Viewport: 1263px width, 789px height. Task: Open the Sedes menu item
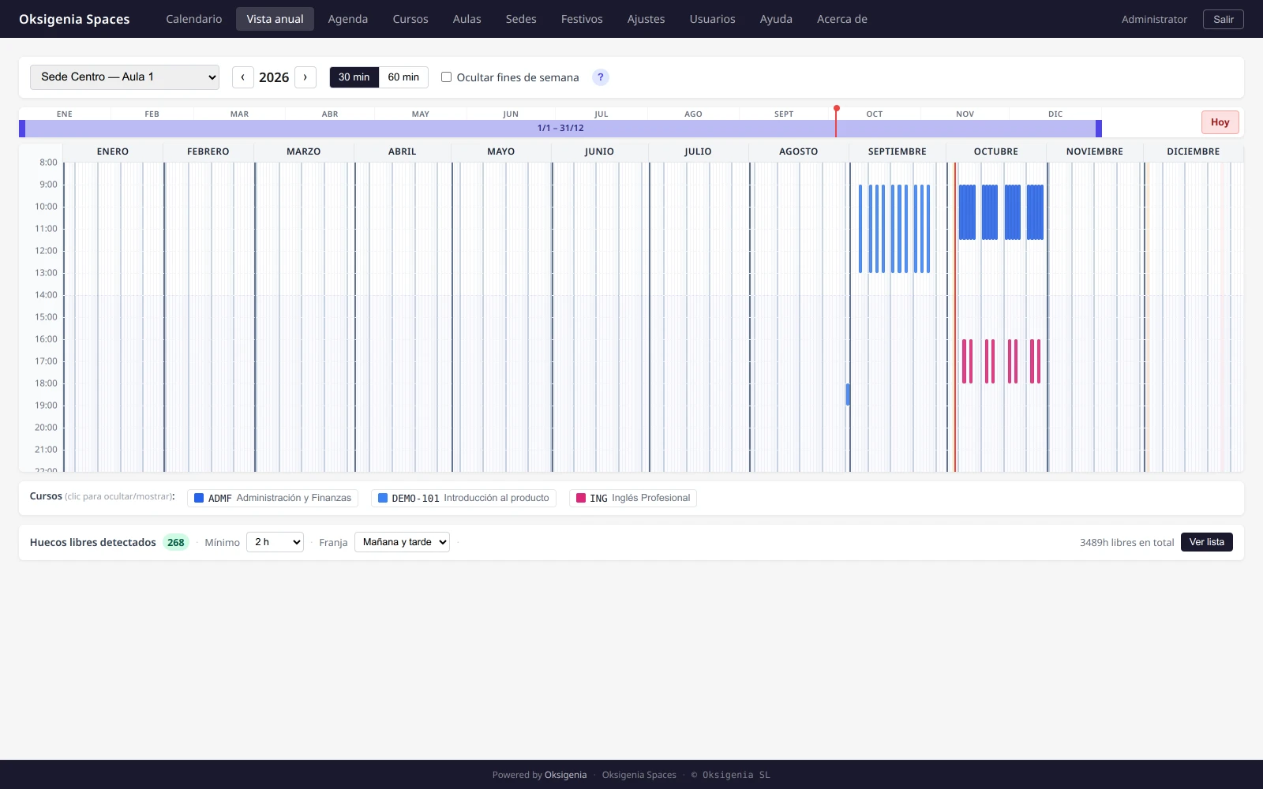click(x=521, y=19)
